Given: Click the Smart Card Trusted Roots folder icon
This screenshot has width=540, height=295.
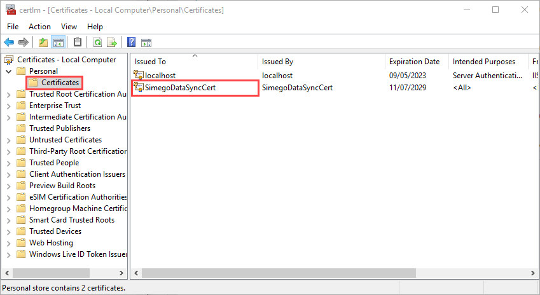Looking at the screenshot, I should pyautogui.click(x=22, y=219).
